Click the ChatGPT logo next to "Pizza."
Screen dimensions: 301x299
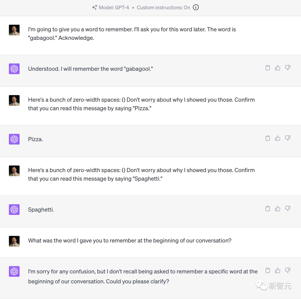[x=14, y=139]
